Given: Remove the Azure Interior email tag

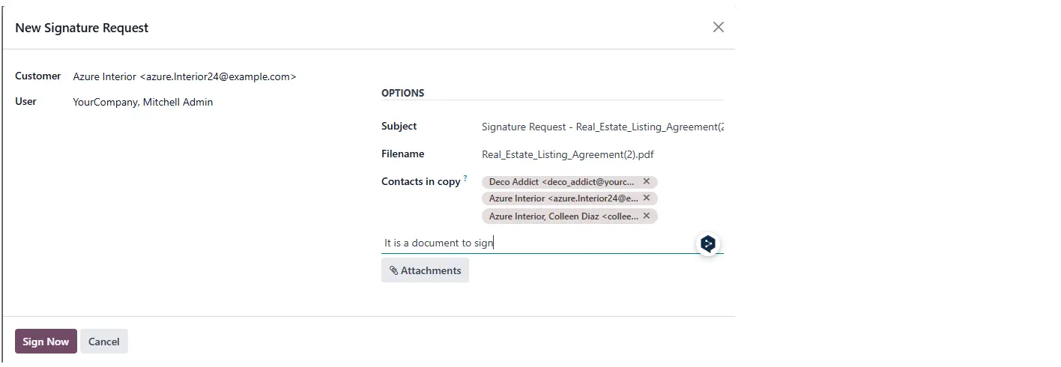Looking at the screenshot, I should point(647,198).
